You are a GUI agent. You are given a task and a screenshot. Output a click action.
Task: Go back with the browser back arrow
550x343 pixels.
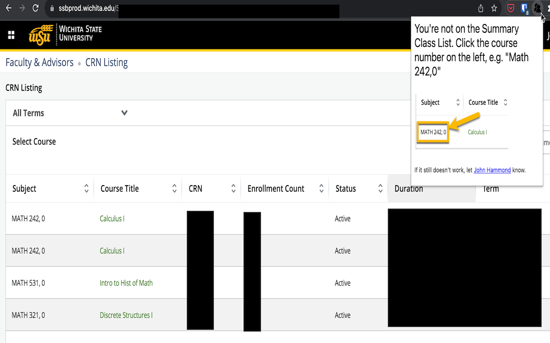[x=9, y=8]
